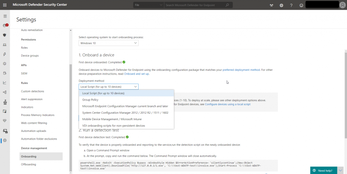Open the heart pulse health icon
The height and width of the screenshot is (174, 347).
[x=5, y=121]
